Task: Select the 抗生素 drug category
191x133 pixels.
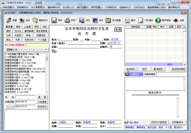Action: tap(9, 27)
